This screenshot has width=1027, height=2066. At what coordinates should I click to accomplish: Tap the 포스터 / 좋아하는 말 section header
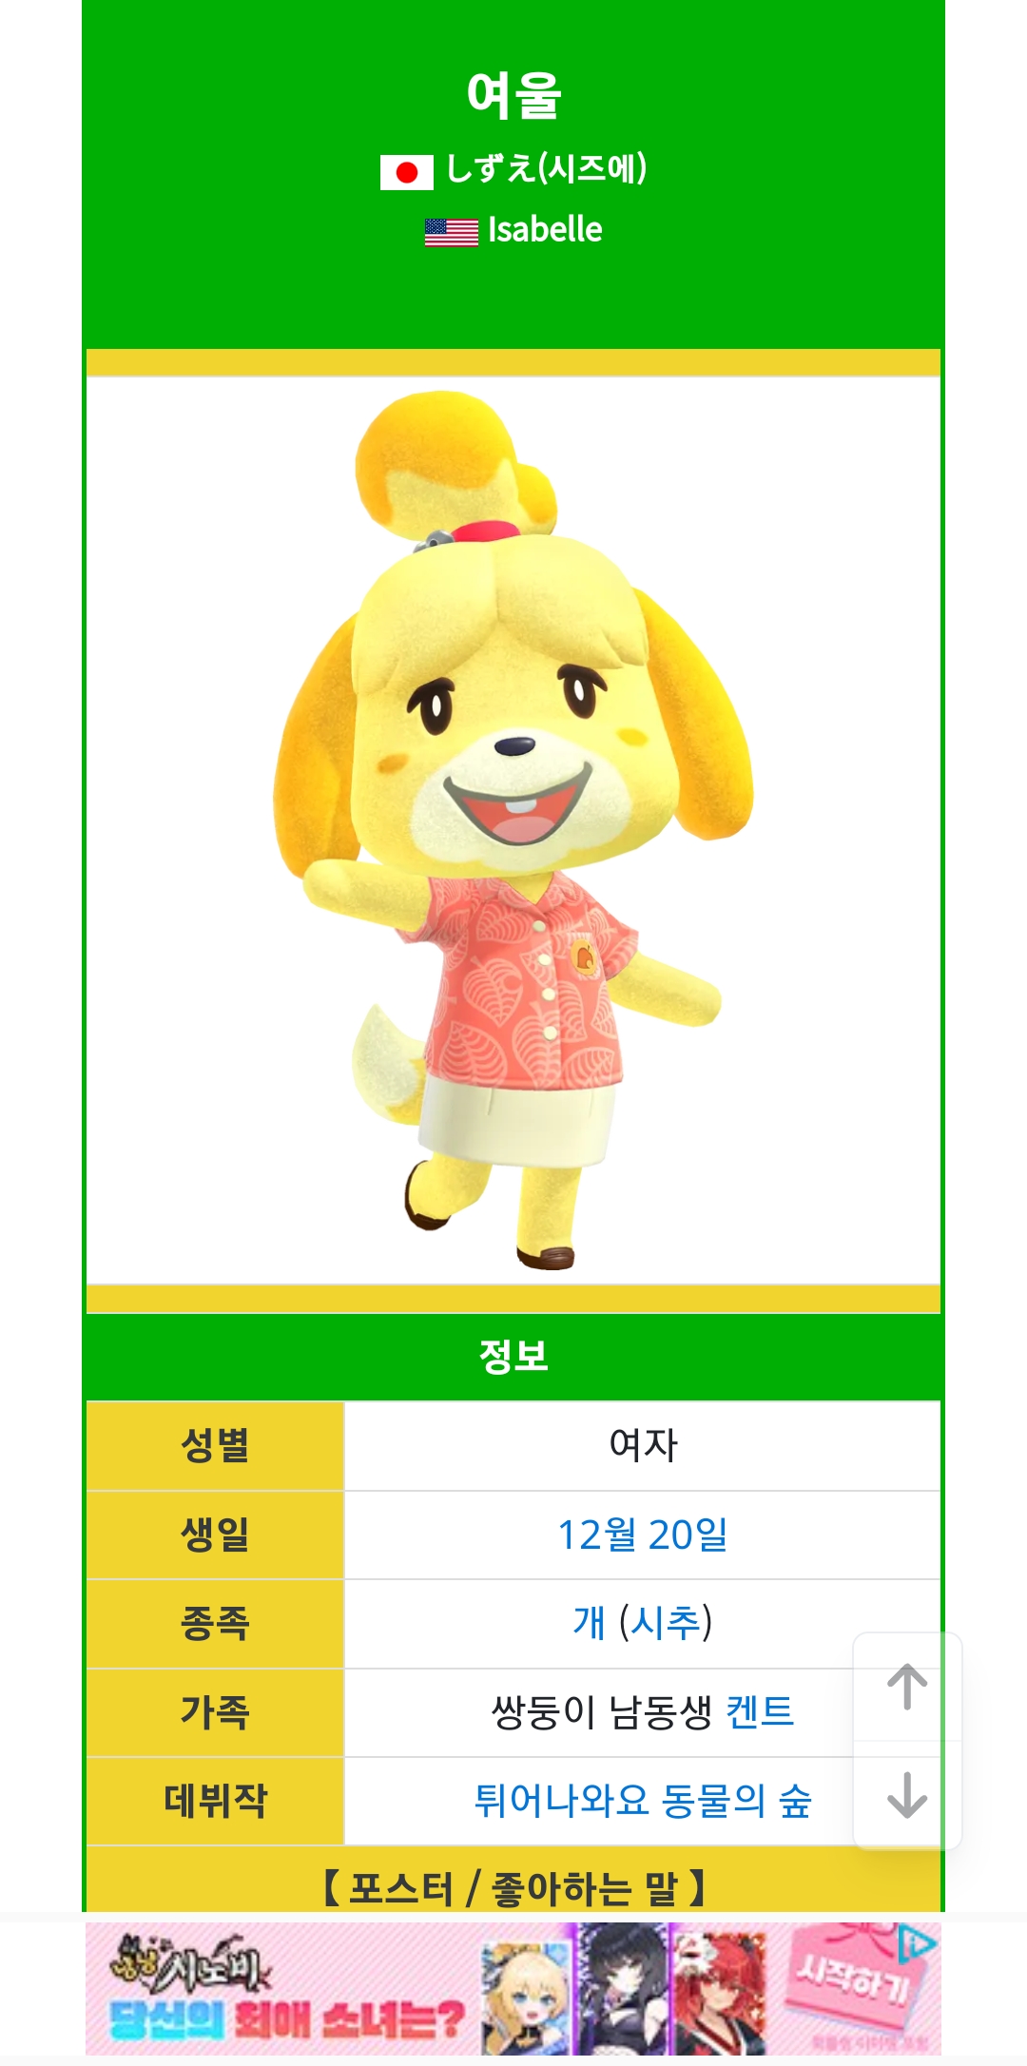click(513, 1887)
